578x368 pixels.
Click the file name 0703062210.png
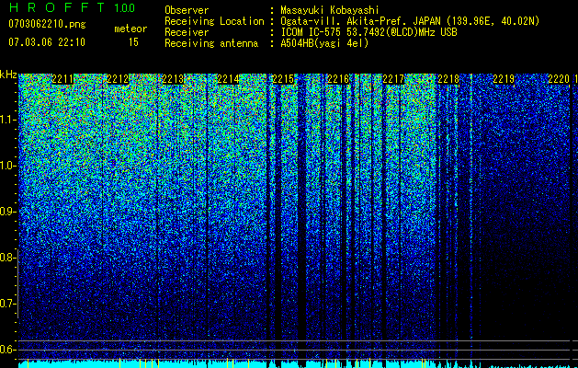click(x=47, y=24)
